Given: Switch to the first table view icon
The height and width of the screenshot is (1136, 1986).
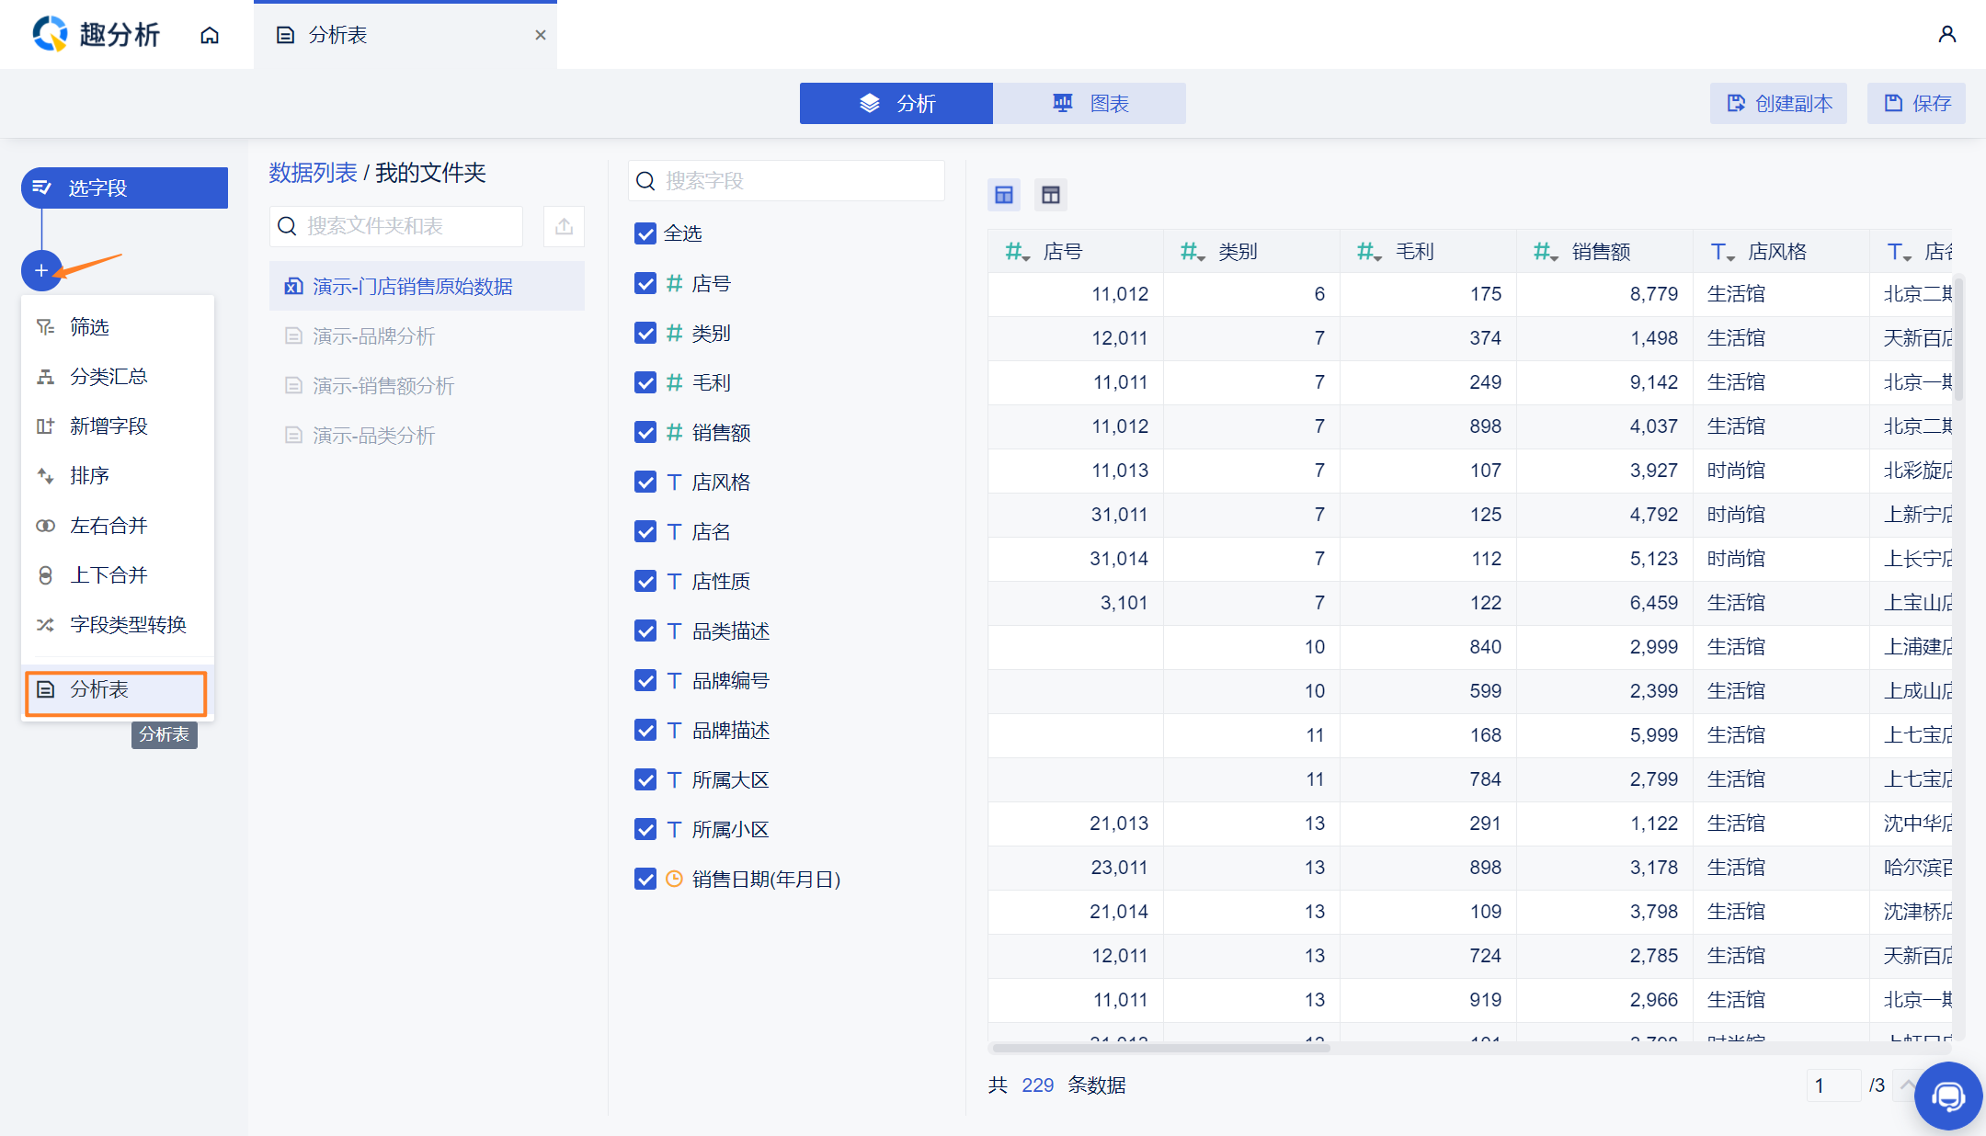Looking at the screenshot, I should 1004,195.
